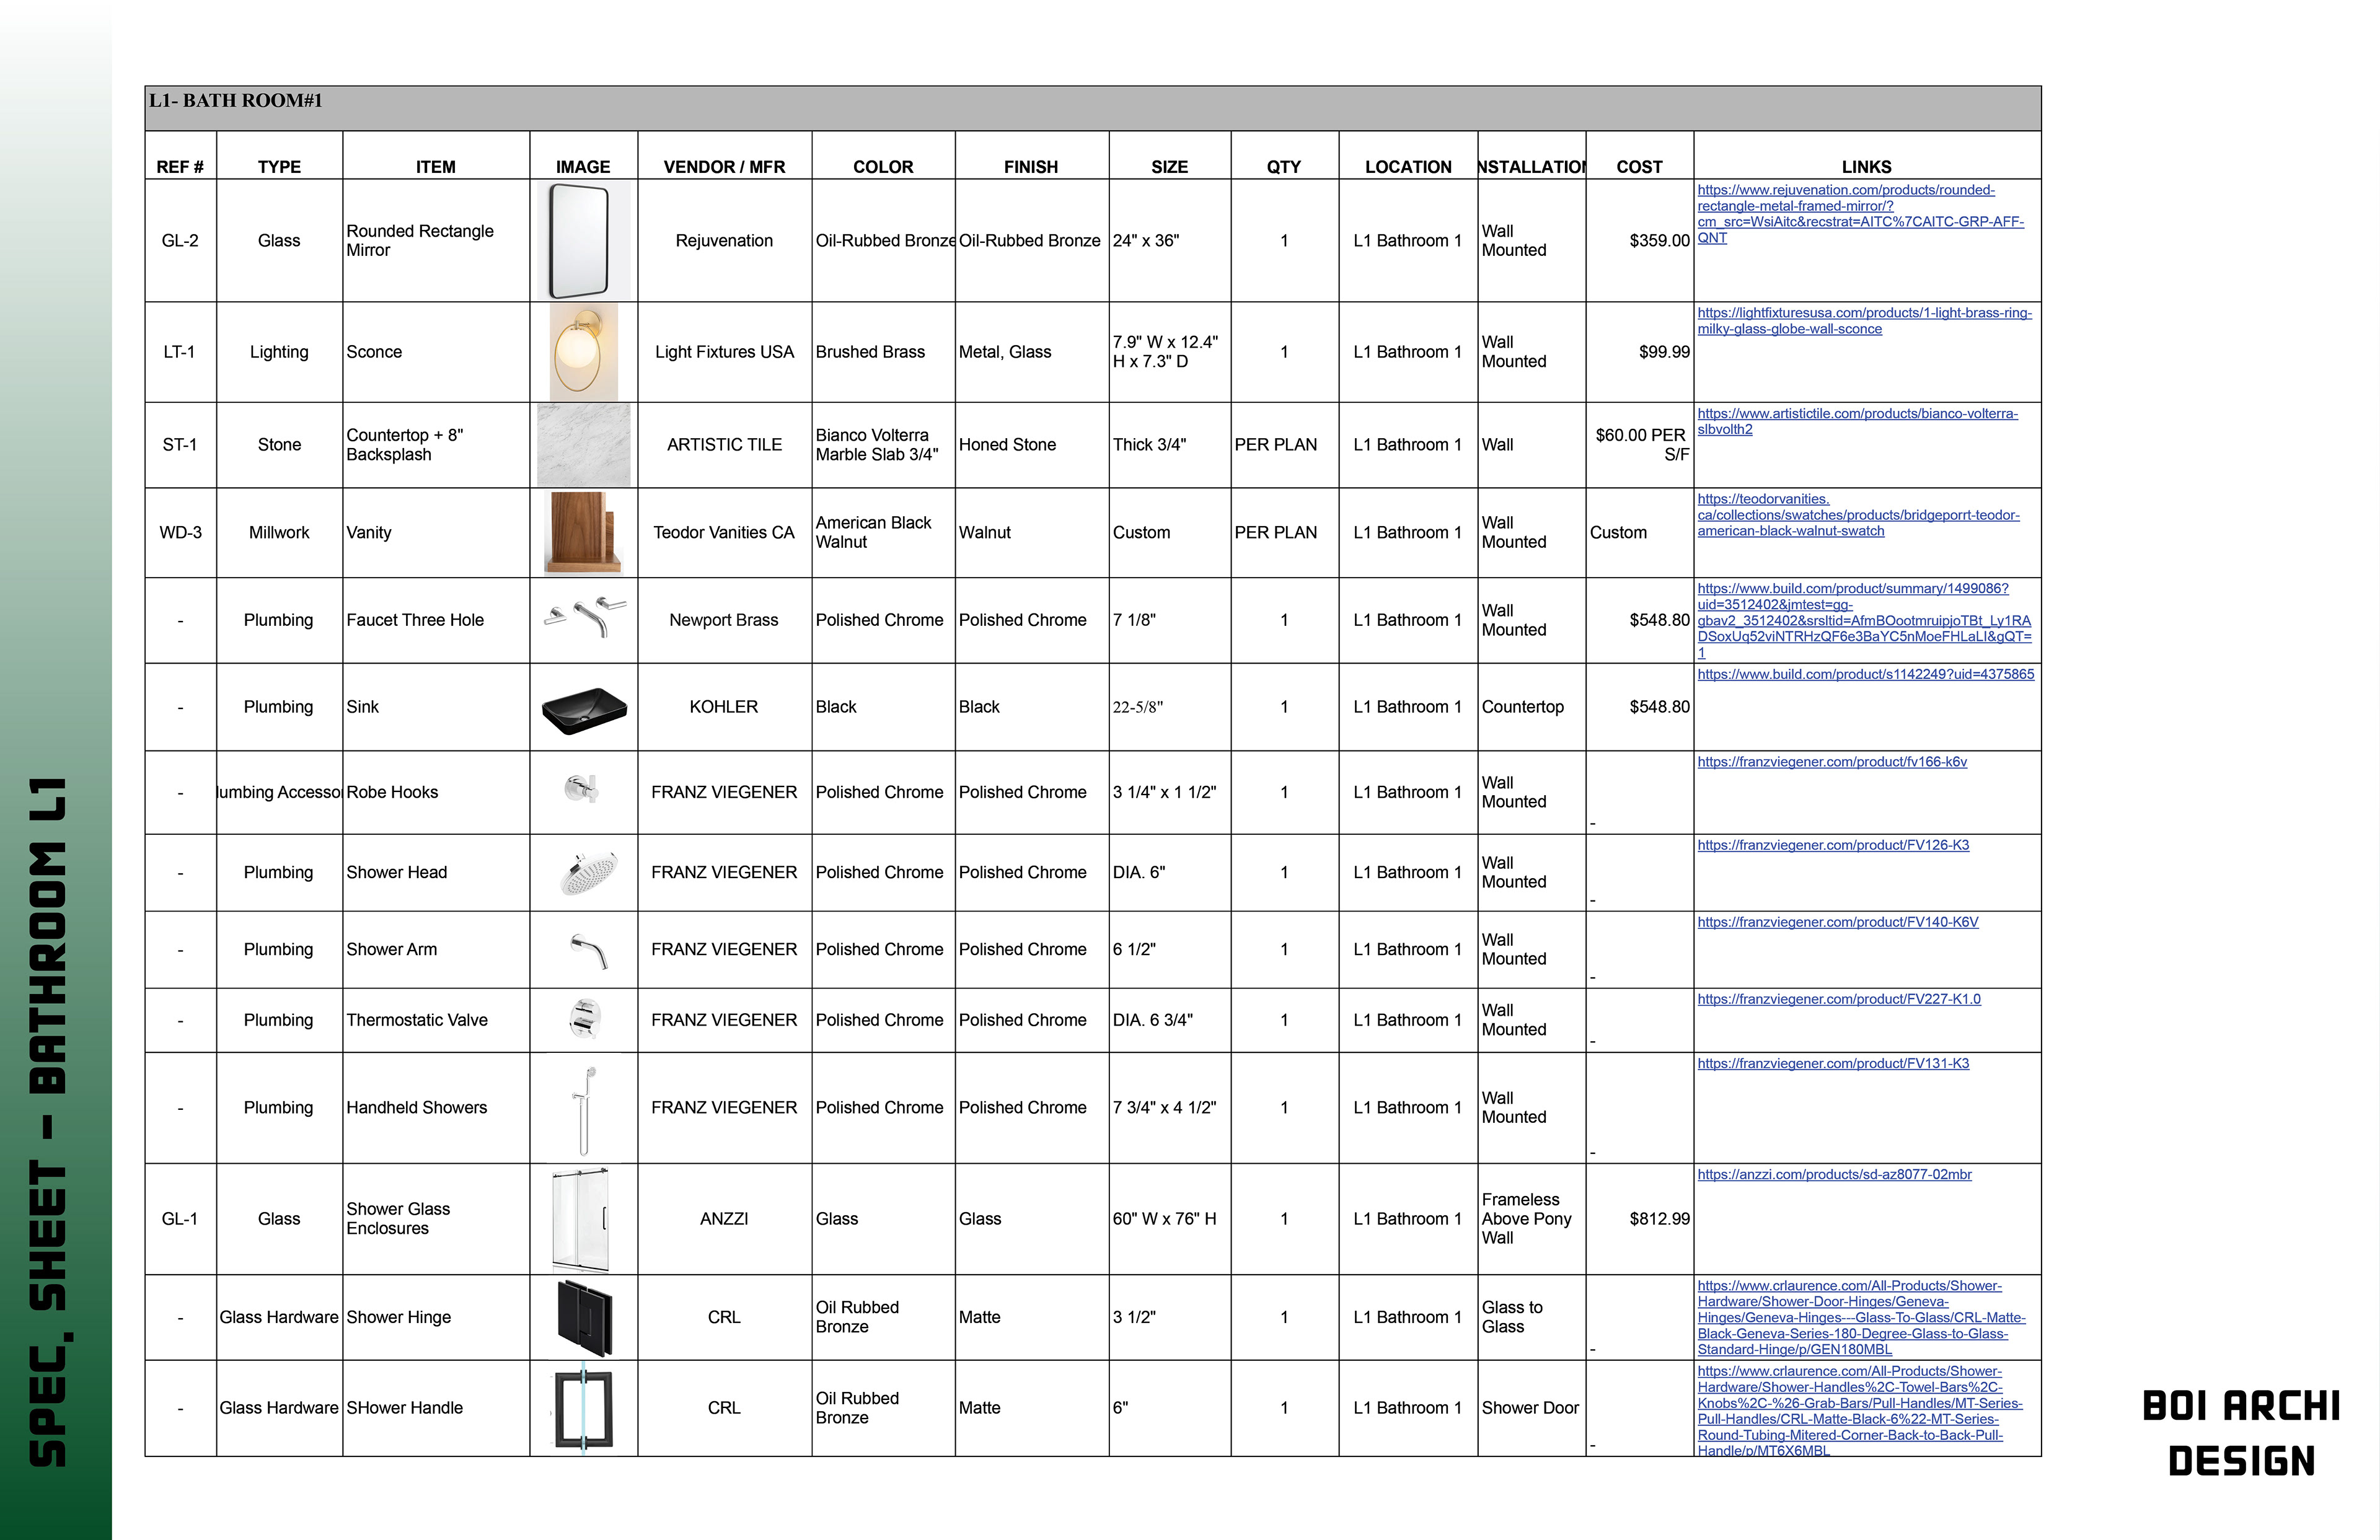Image resolution: width=2380 pixels, height=1540 pixels.
Task: Select the 'Faucet Three Hole' item cell
Action: (436, 620)
